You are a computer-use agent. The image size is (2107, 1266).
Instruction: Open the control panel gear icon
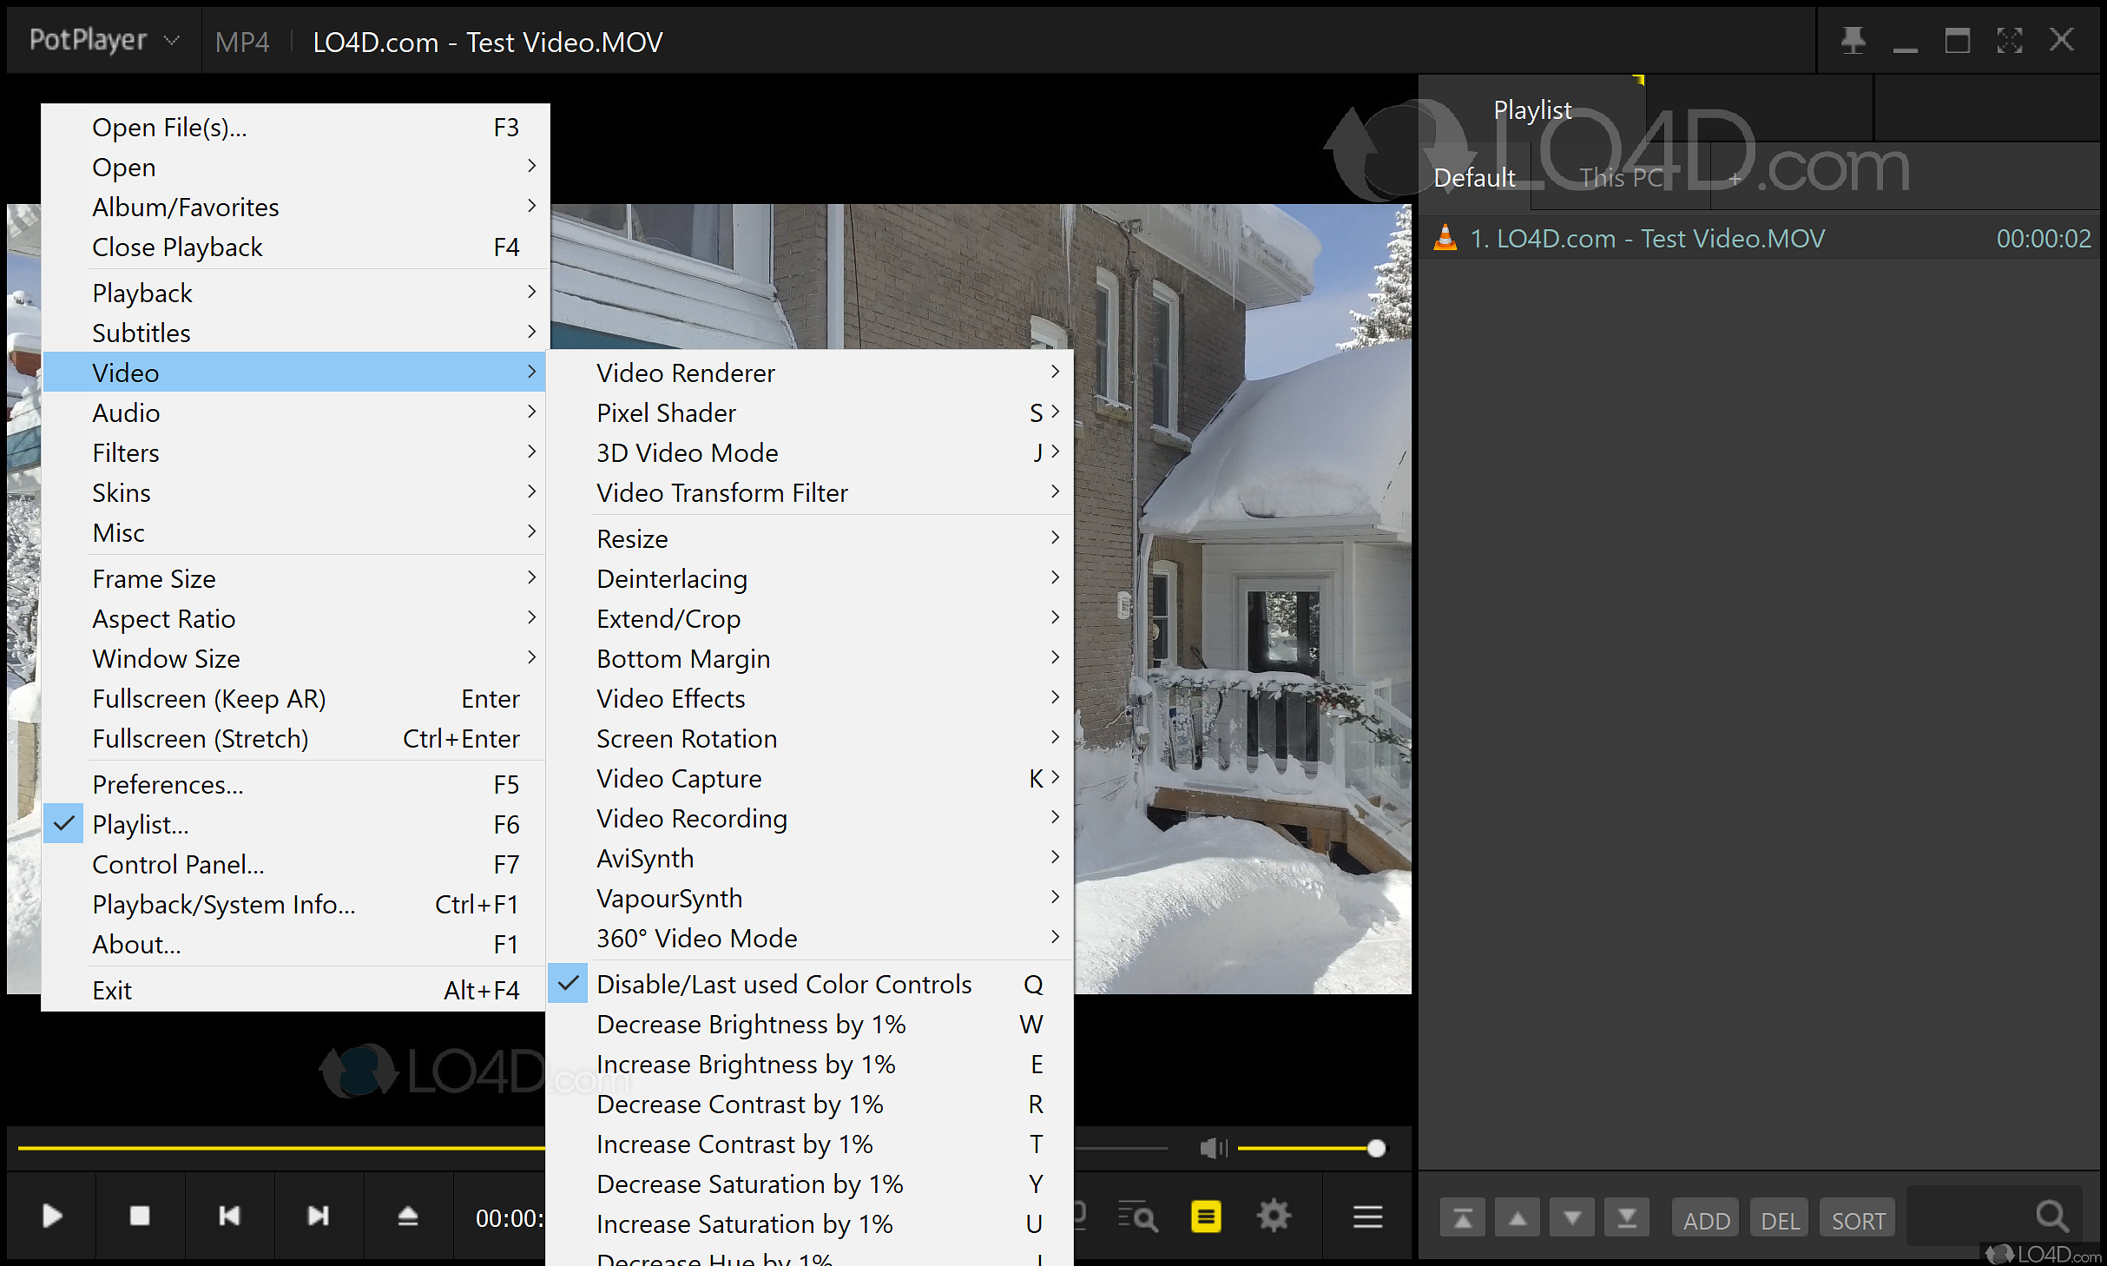(x=1274, y=1217)
